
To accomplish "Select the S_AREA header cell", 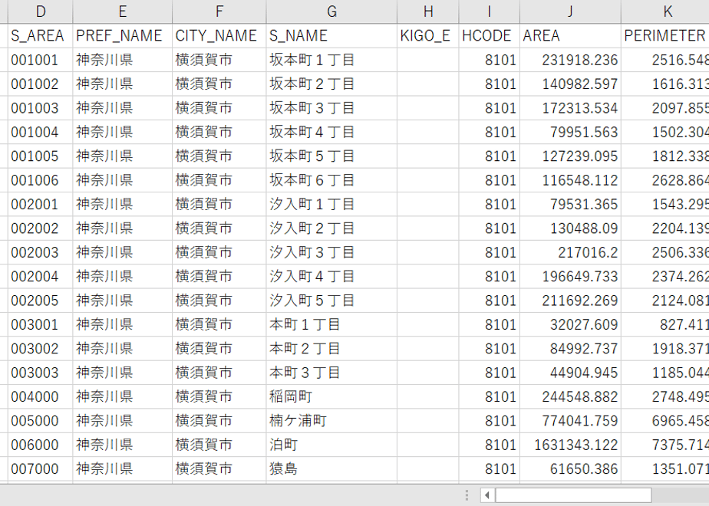I will (x=40, y=36).
